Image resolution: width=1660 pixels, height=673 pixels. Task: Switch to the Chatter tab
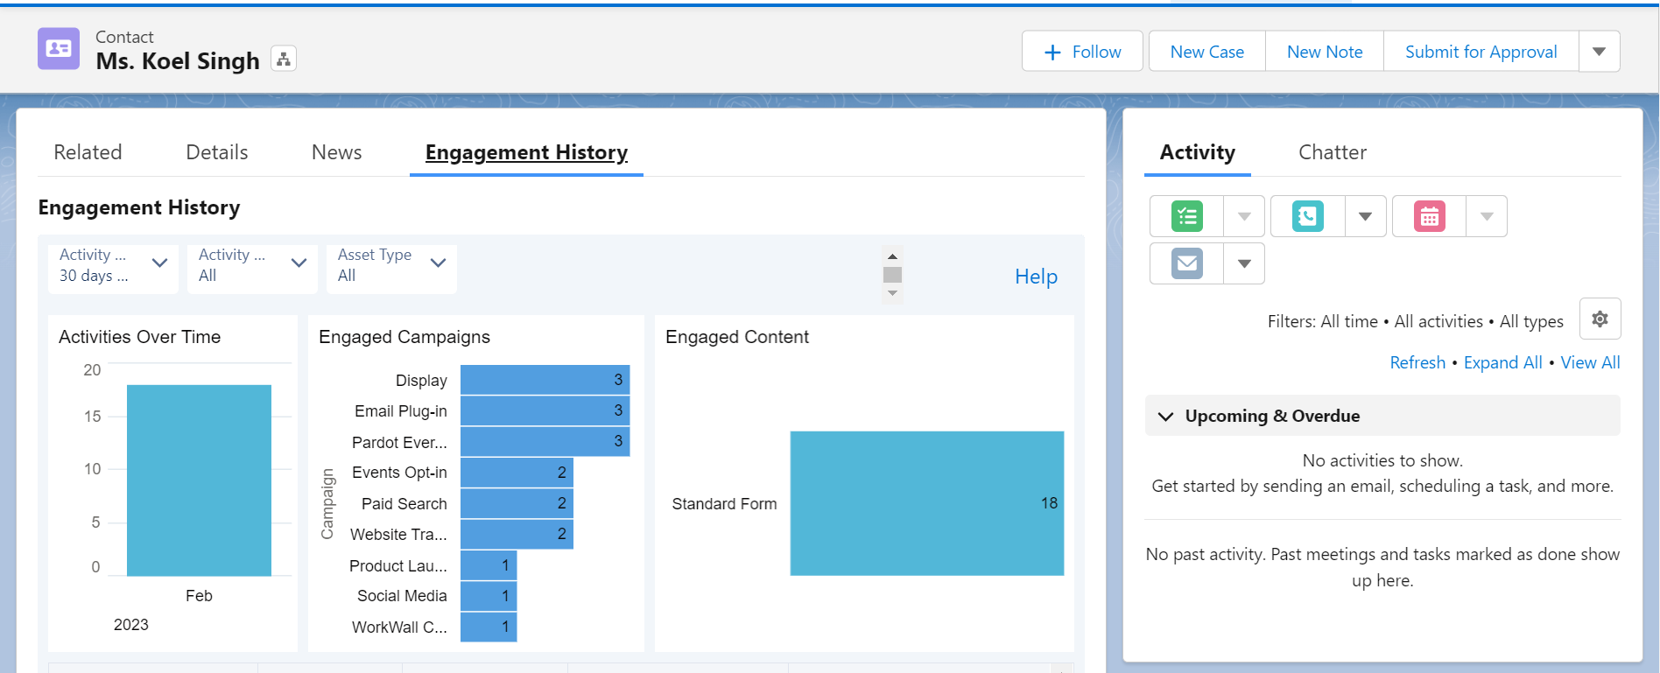(1332, 152)
